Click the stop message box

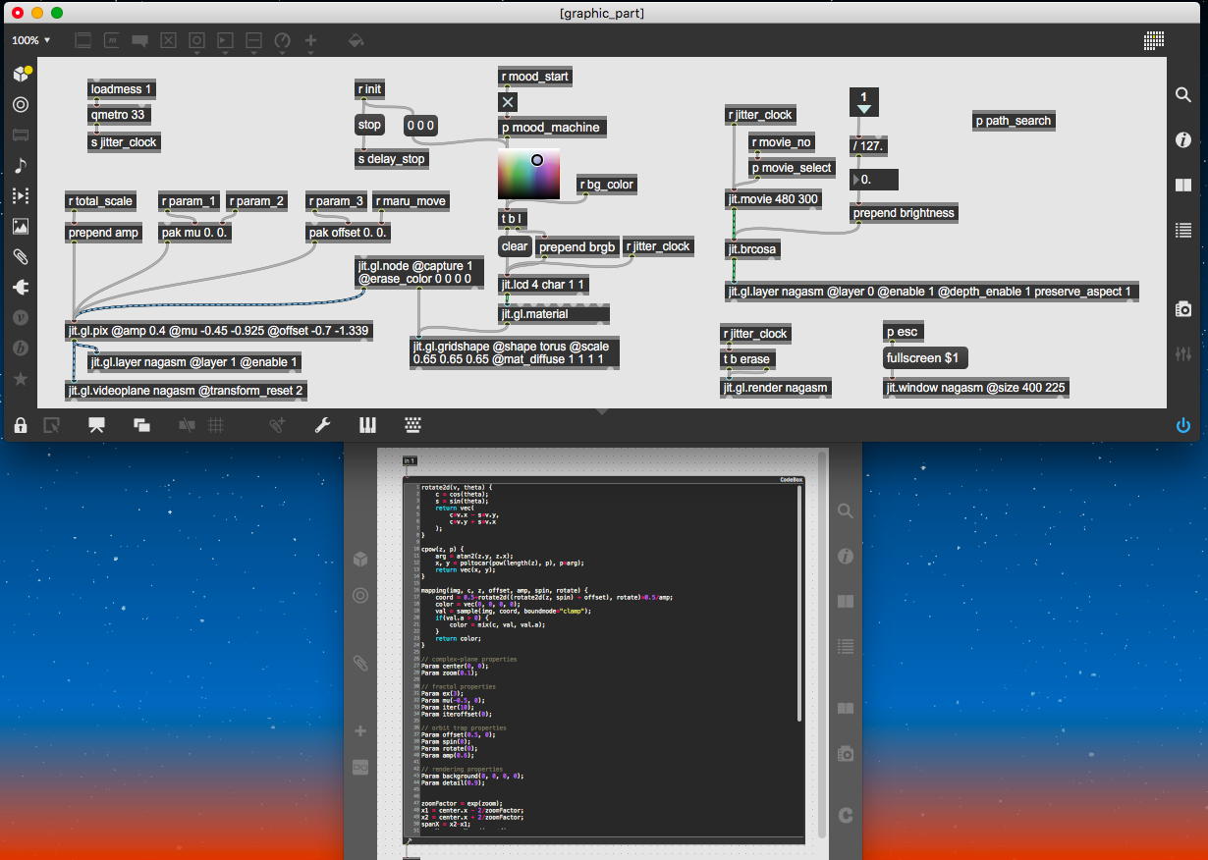369,125
